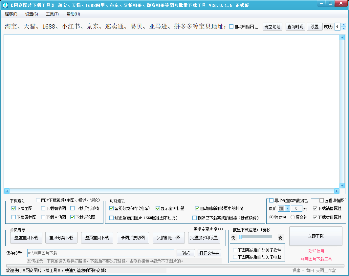
Task: Enable 同时下载视频 checkbox
Action: (x=38, y=200)
